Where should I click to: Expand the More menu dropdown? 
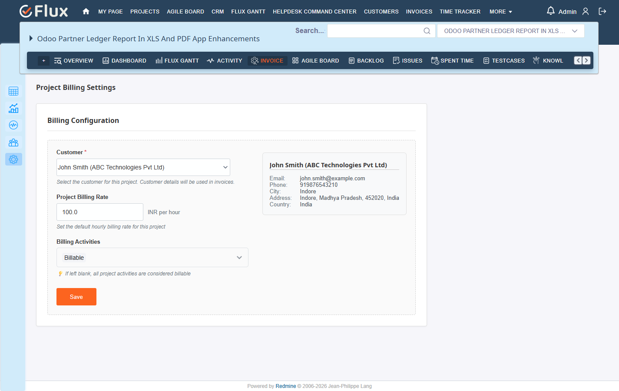pos(501,12)
